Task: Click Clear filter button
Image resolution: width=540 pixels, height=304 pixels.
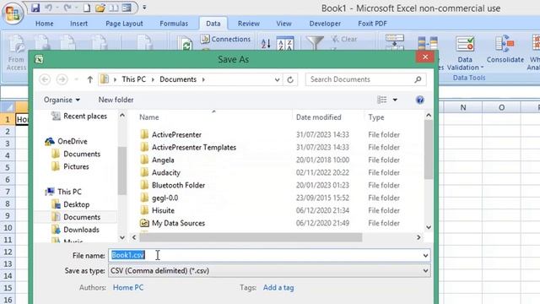Action: point(344,39)
